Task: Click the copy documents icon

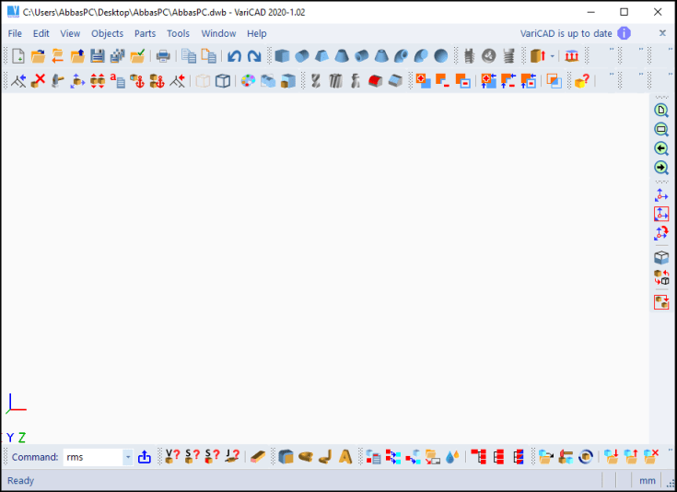Action: [189, 56]
